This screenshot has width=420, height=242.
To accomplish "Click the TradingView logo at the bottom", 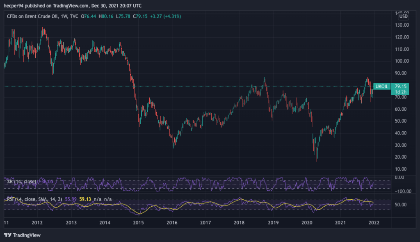I will (x=22, y=235).
